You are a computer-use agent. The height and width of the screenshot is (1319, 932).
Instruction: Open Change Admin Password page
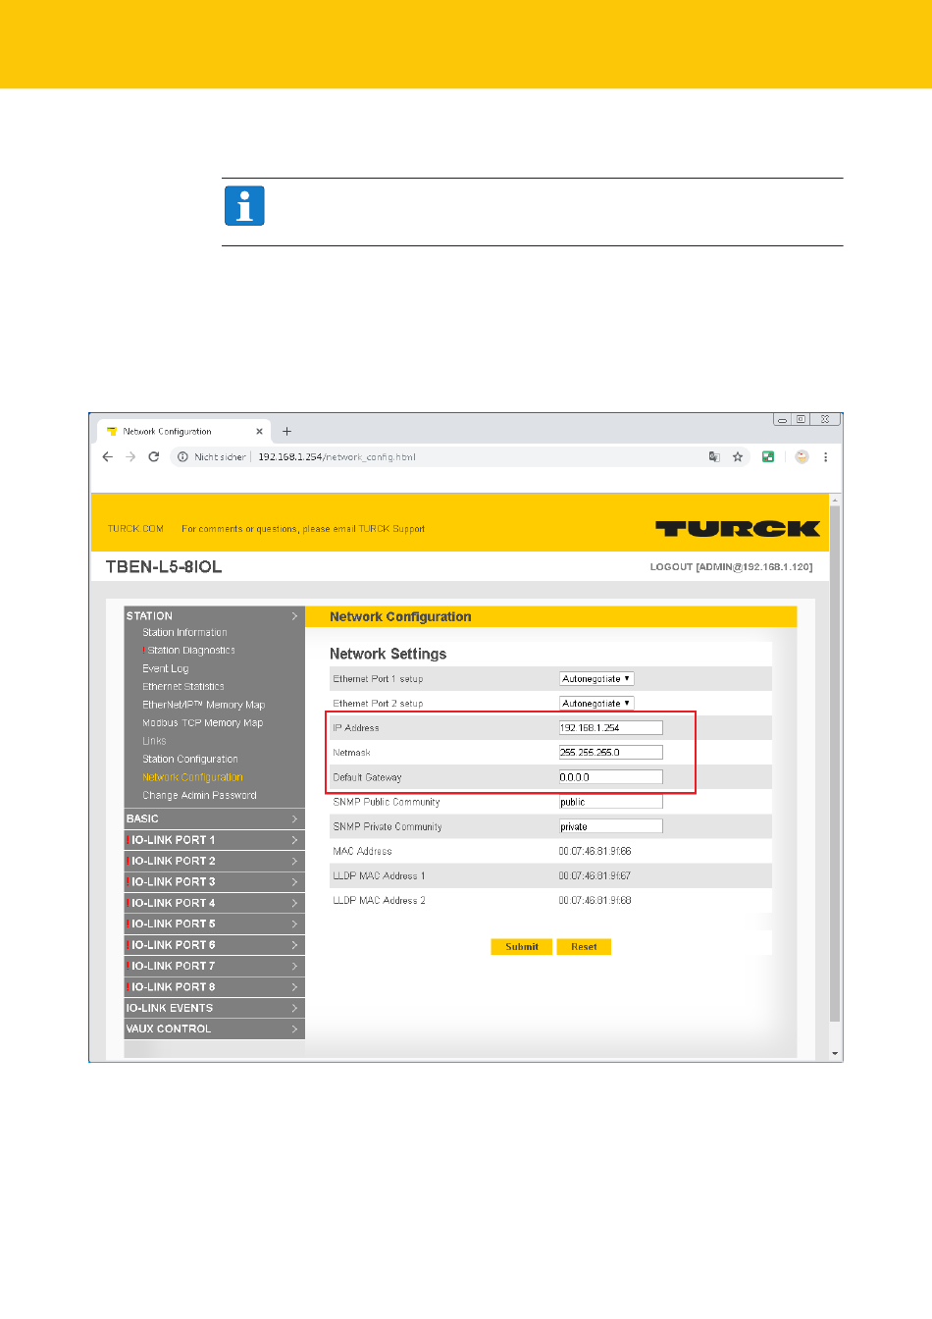199,796
